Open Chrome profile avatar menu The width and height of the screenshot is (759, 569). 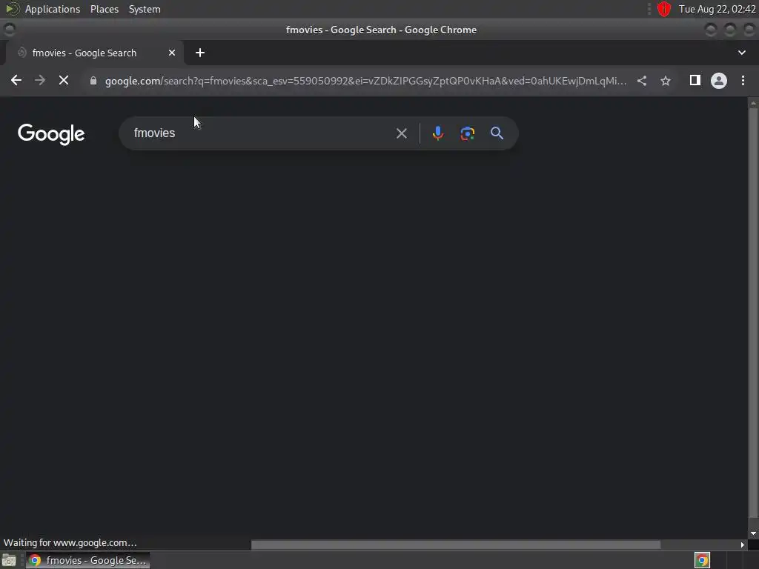click(x=719, y=80)
